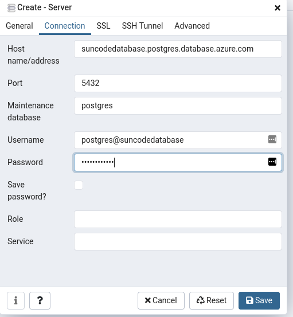293x317 pixels.
Task: Click the info icon button
Action: coord(16,300)
